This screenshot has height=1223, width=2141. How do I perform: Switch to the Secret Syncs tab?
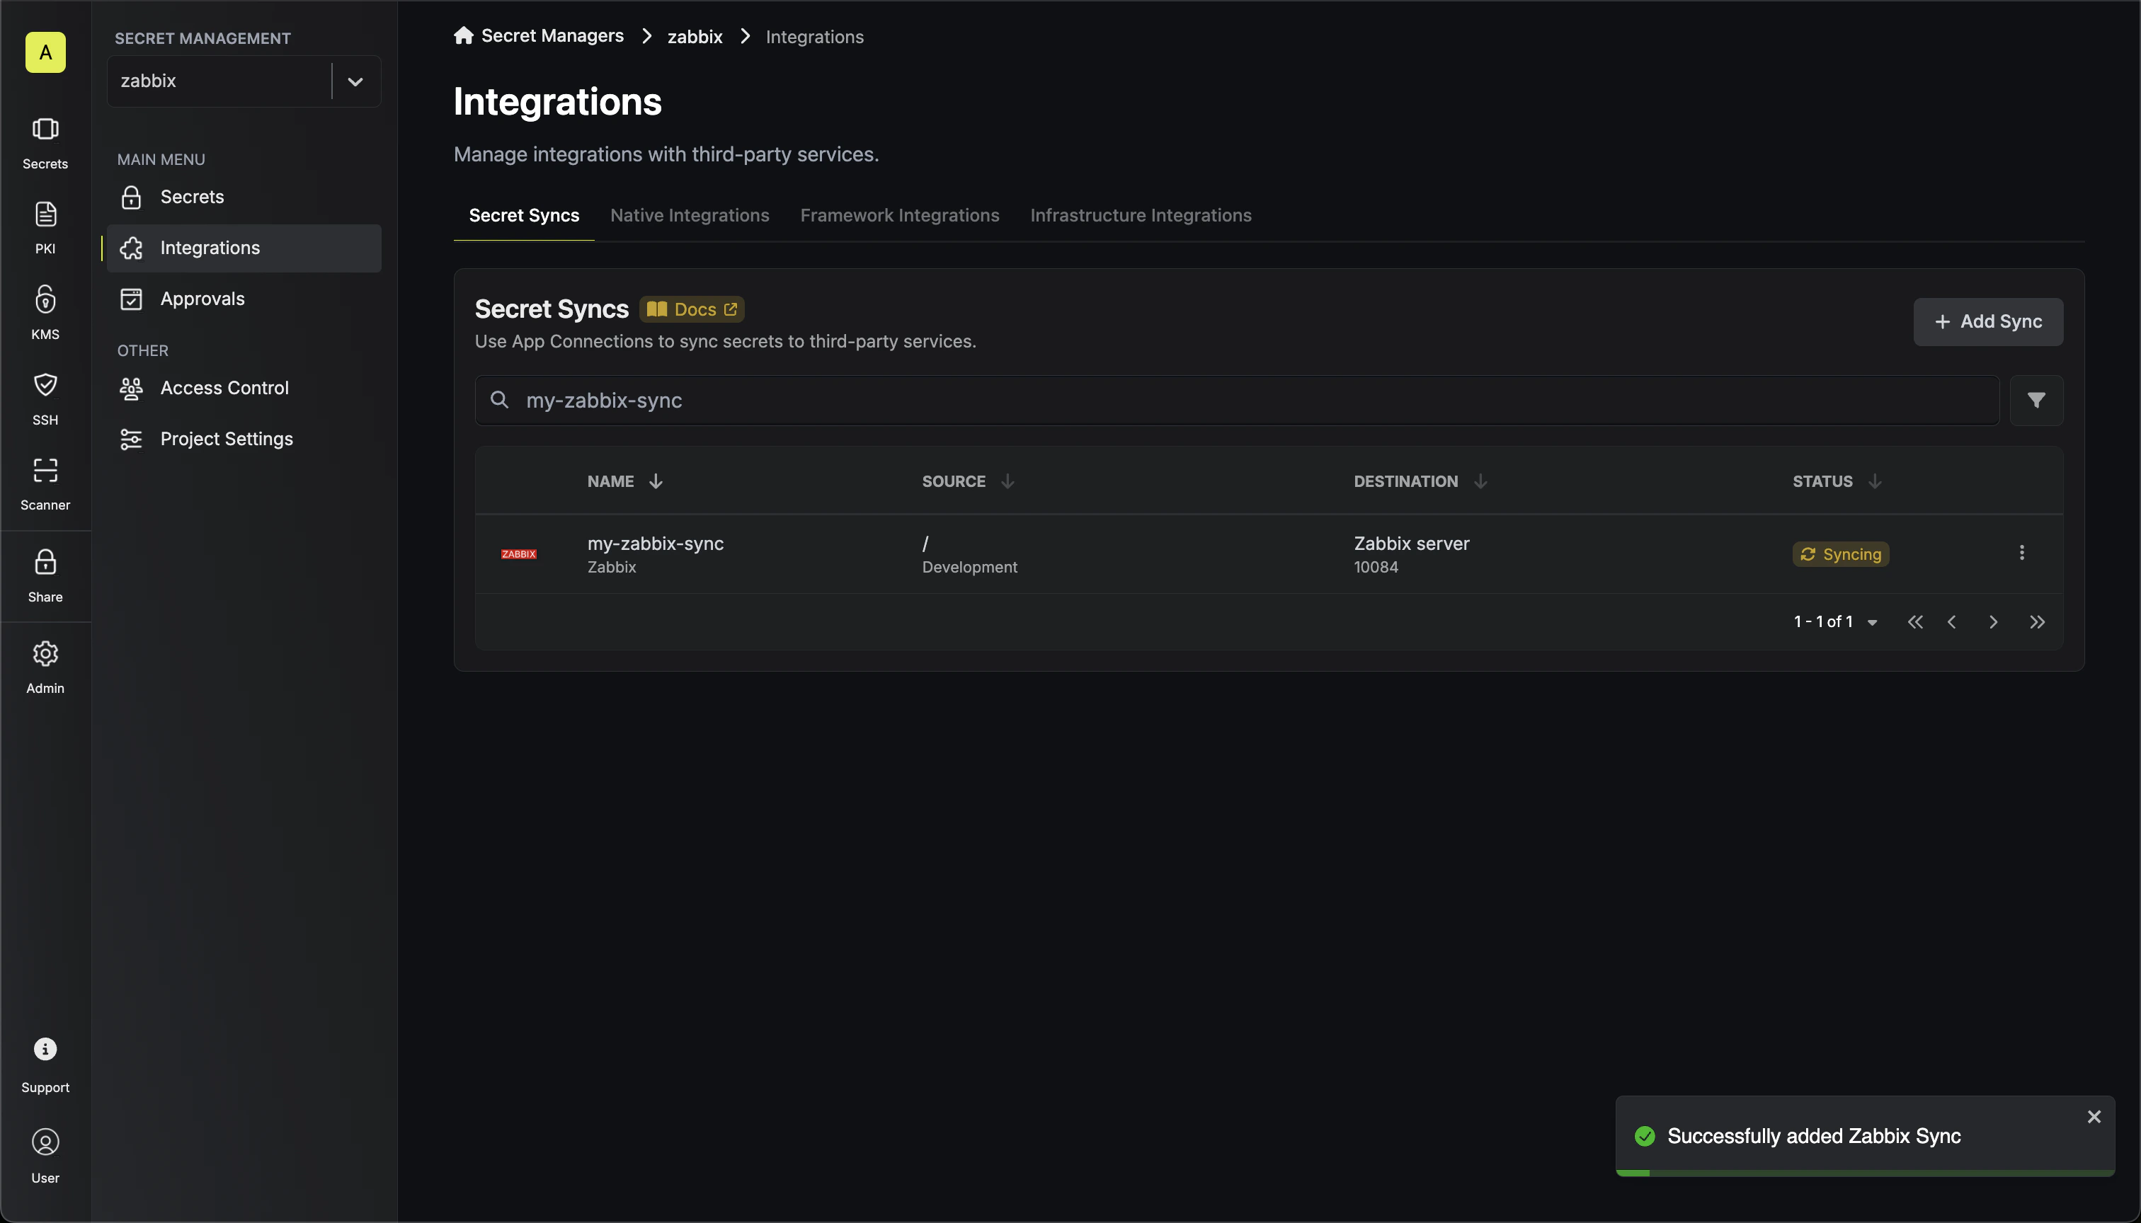pos(523,215)
